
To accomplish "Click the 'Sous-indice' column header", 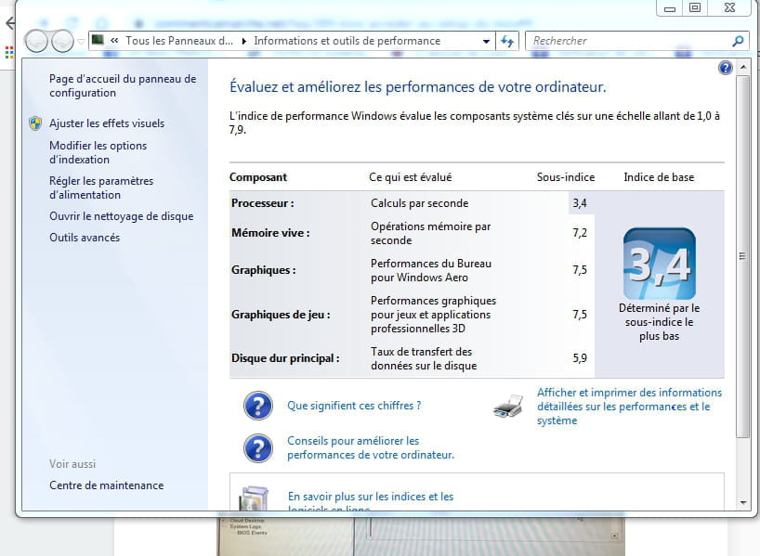I will pos(566,177).
